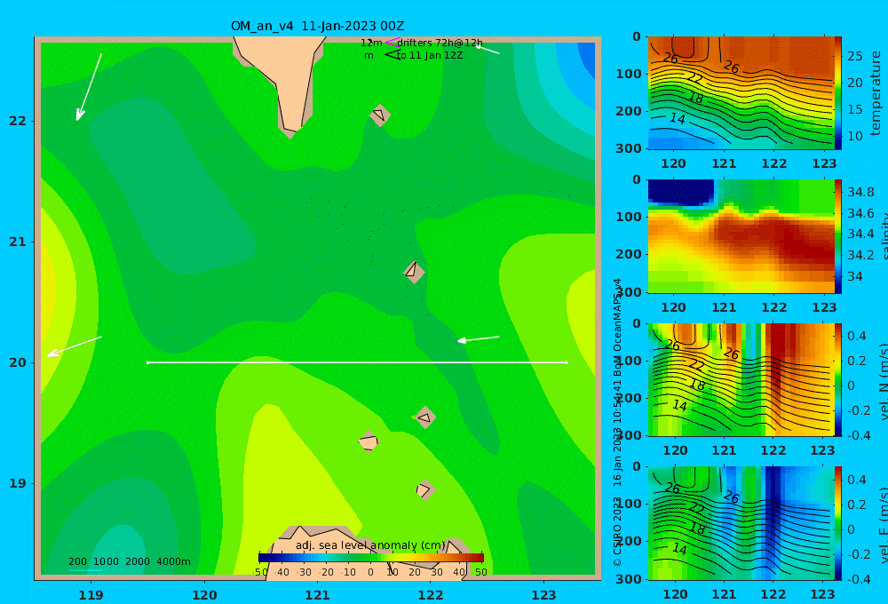Click the vertical CSIRO OceanMAPS copyright text
Image resolution: width=888 pixels, height=604 pixels.
coord(617,422)
